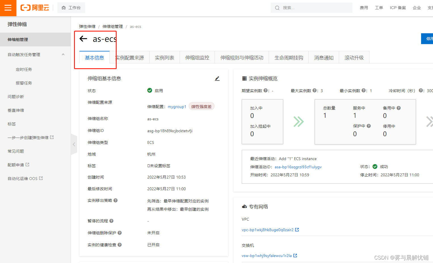433x263 pixels.
Task: Click the help icon beside 保护中
Action: 369,126
